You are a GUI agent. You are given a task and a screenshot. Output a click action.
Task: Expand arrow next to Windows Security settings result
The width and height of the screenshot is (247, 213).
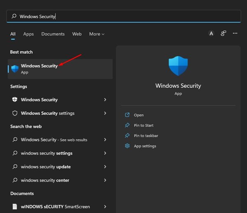tap(105, 113)
